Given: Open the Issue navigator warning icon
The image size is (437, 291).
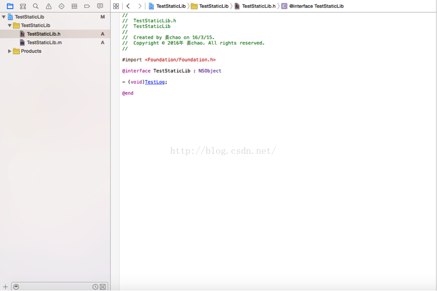Looking at the screenshot, I should click(48, 6).
